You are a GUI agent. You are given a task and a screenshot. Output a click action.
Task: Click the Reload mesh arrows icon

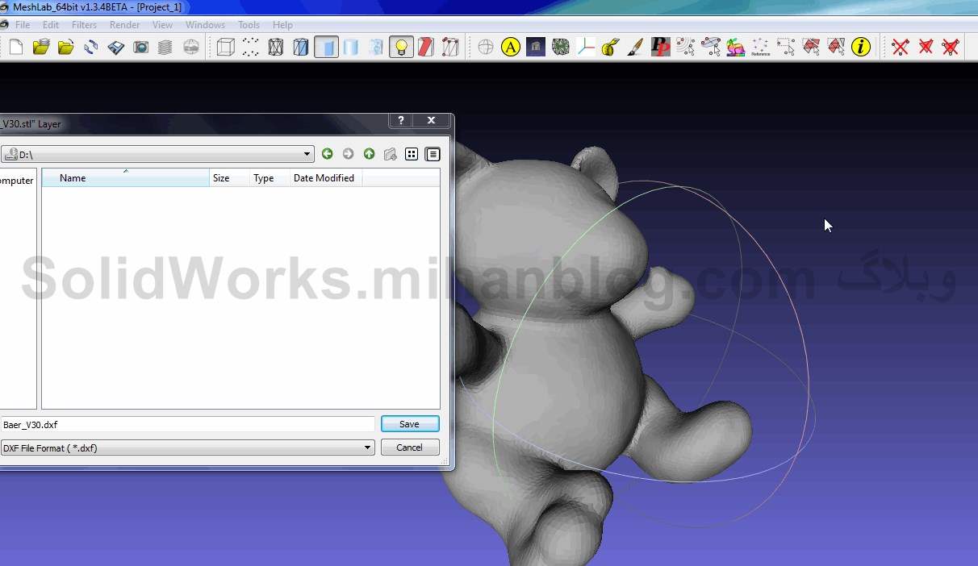click(x=91, y=48)
